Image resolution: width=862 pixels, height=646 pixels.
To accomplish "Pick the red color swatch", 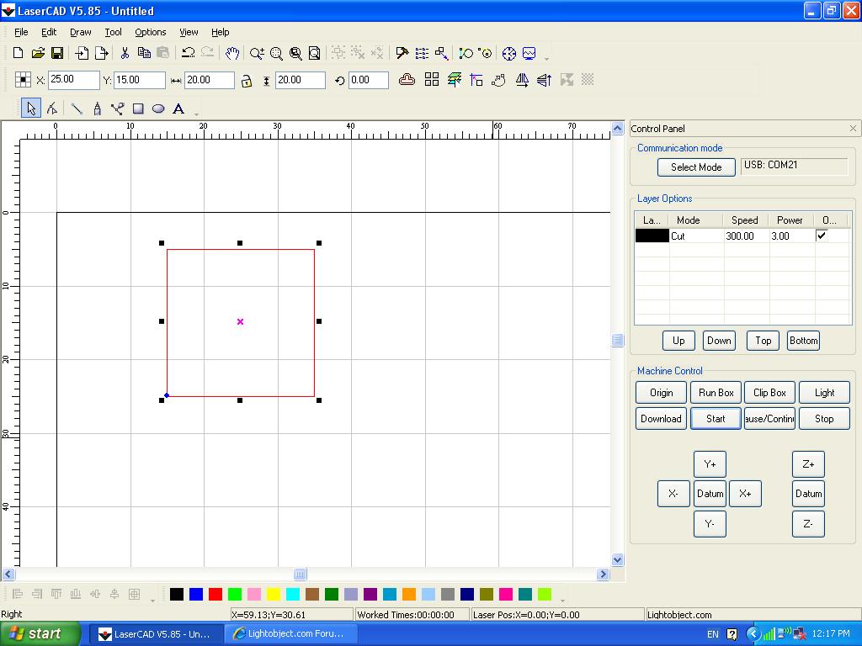I will pyautogui.click(x=215, y=595).
